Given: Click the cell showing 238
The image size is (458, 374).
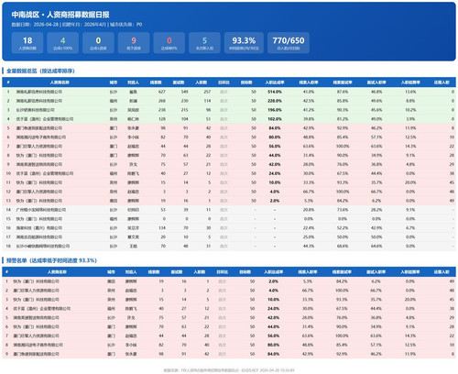Looking at the screenshot, I should [162, 110].
